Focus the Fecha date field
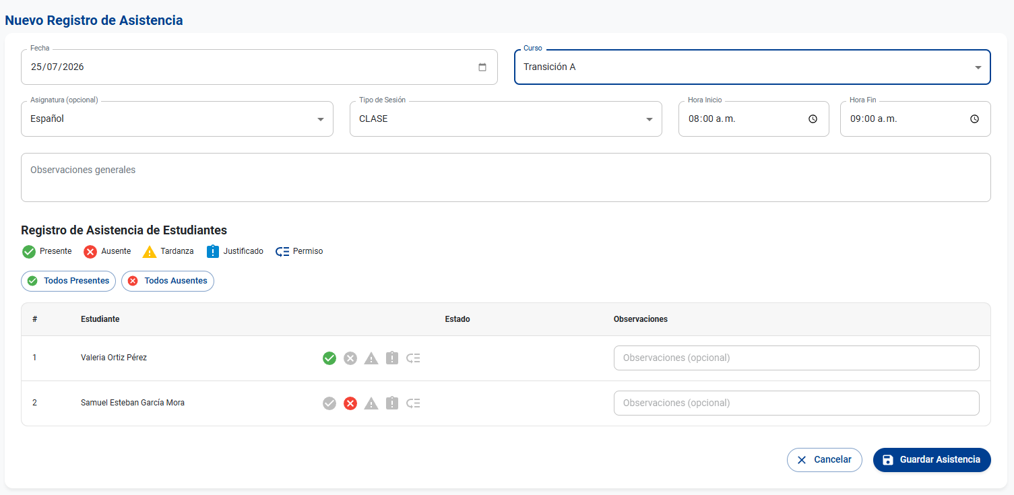The height and width of the screenshot is (495, 1014). pyautogui.click(x=259, y=67)
